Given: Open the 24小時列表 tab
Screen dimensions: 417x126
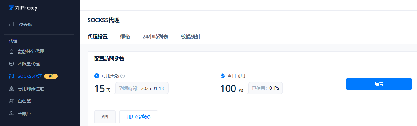Looking at the screenshot, I should (155, 37).
